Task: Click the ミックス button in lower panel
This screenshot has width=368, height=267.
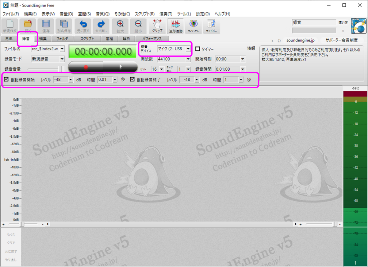Action: (11, 234)
